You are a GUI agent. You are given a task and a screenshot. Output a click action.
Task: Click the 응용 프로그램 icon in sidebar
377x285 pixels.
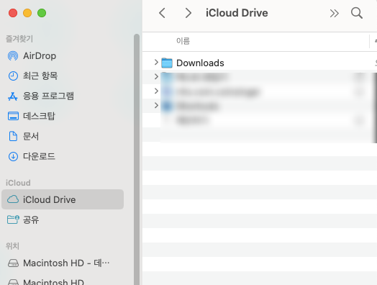tap(13, 96)
